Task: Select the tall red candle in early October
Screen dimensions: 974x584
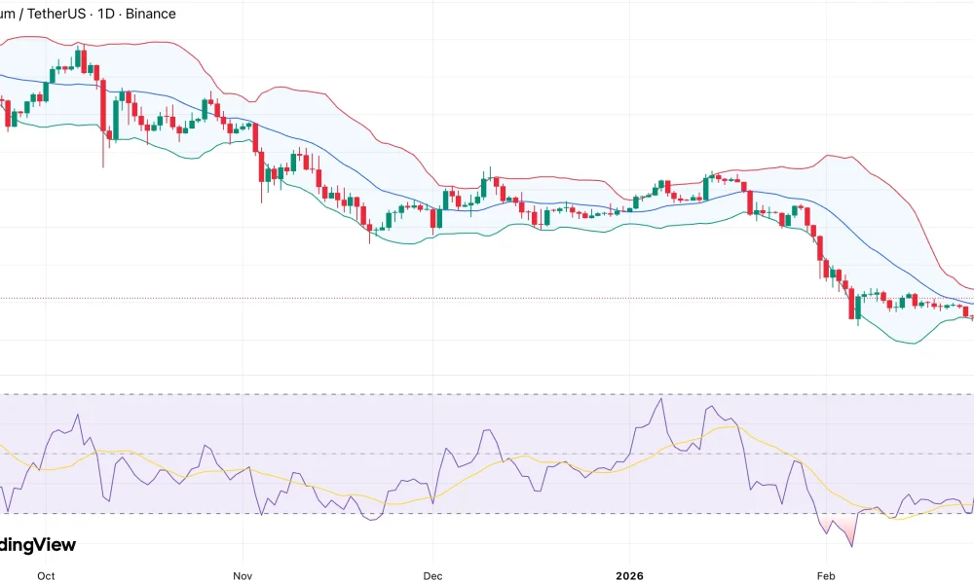Action: [101, 107]
